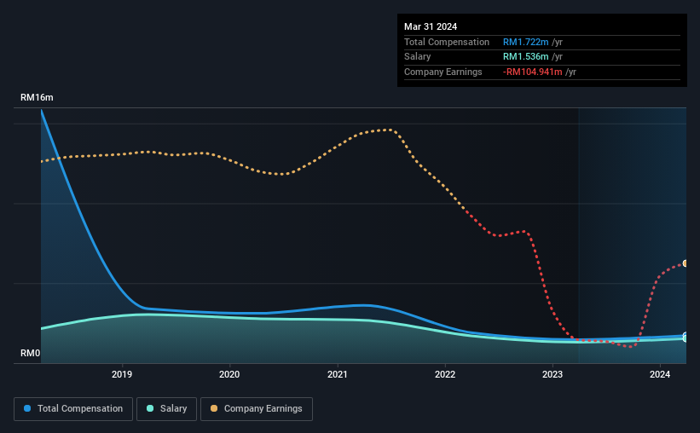
Task: Select the 2020 x-axis label
Action: click(x=229, y=374)
